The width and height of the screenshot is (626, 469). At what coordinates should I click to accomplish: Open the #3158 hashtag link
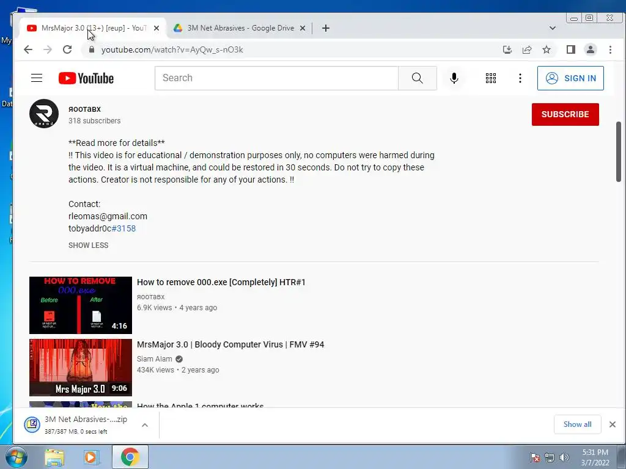[x=123, y=228]
